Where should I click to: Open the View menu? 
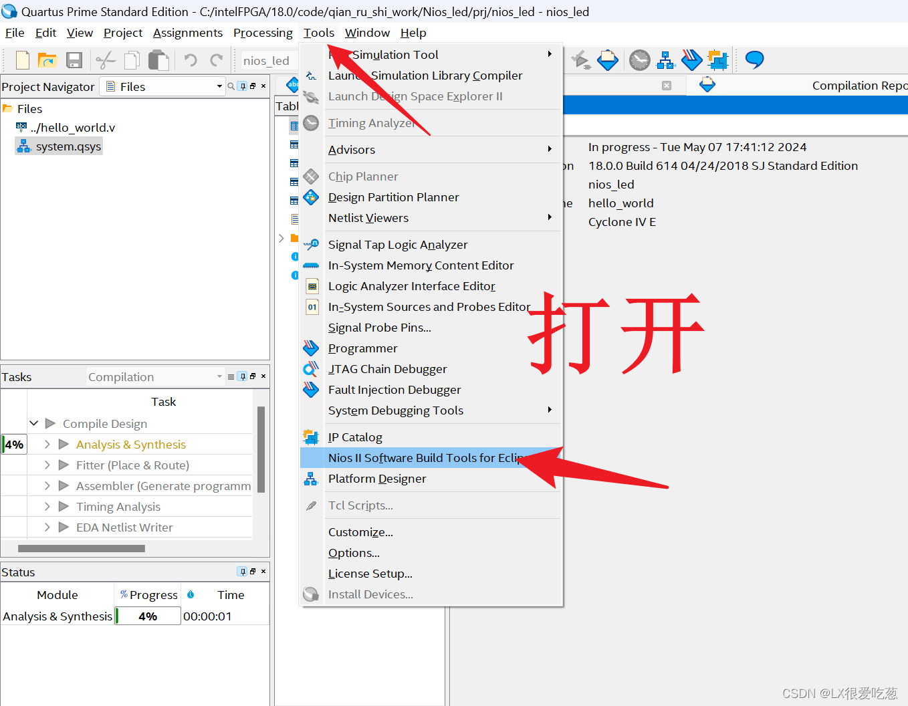click(x=80, y=33)
